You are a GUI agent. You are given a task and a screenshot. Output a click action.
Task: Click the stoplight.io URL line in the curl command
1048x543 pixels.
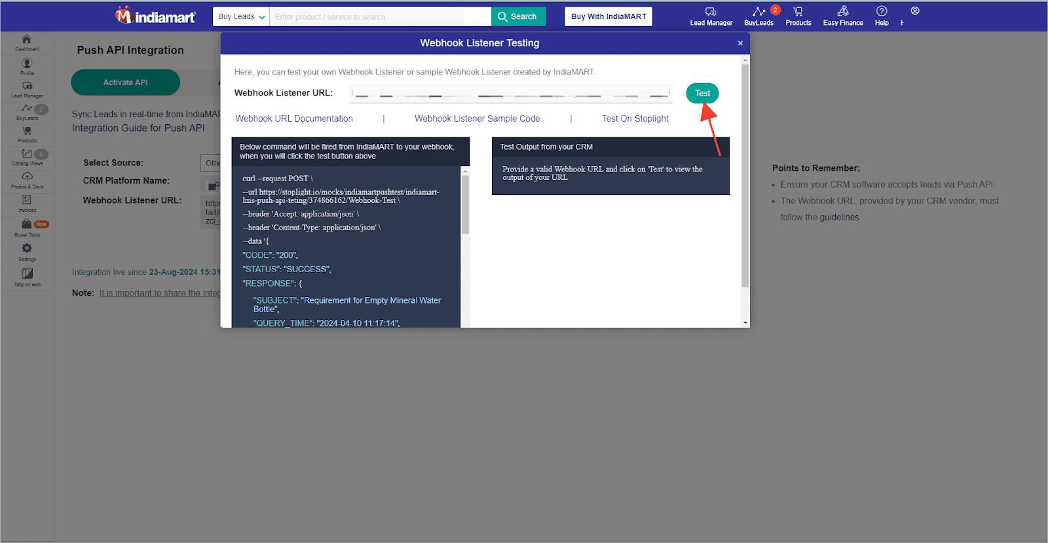[x=341, y=196]
